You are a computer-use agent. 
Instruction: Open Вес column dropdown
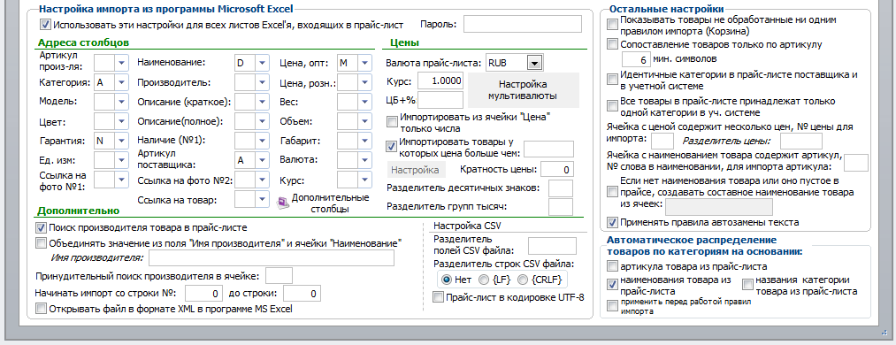(364, 103)
